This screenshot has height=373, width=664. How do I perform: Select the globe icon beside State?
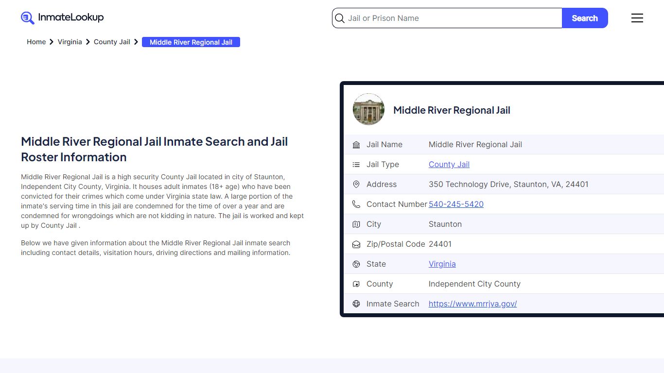point(356,264)
